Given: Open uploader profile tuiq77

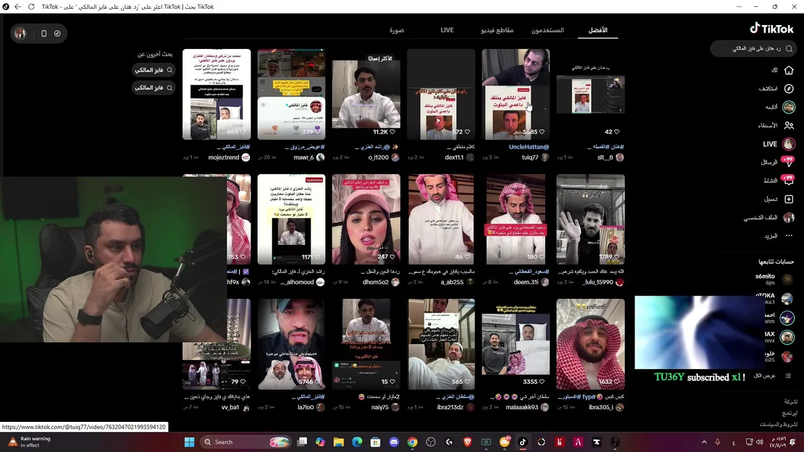Looking at the screenshot, I should [530, 158].
